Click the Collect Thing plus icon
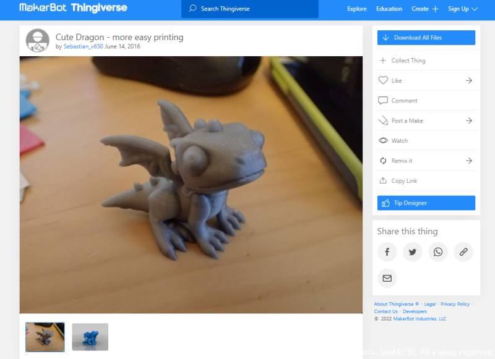The width and height of the screenshot is (495, 359). (383, 60)
